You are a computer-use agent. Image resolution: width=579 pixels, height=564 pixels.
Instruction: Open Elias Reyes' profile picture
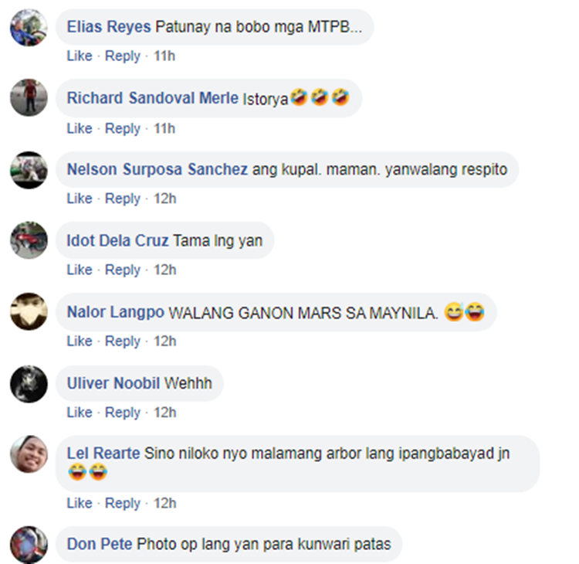click(29, 28)
